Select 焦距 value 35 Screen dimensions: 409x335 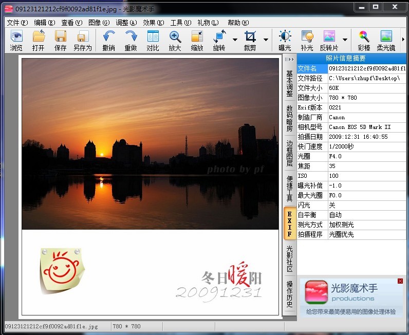point(367,166)
